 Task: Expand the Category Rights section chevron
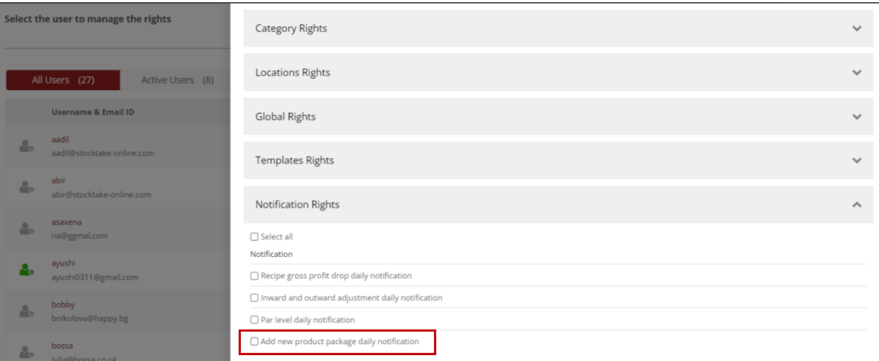[x=856, y=29]
